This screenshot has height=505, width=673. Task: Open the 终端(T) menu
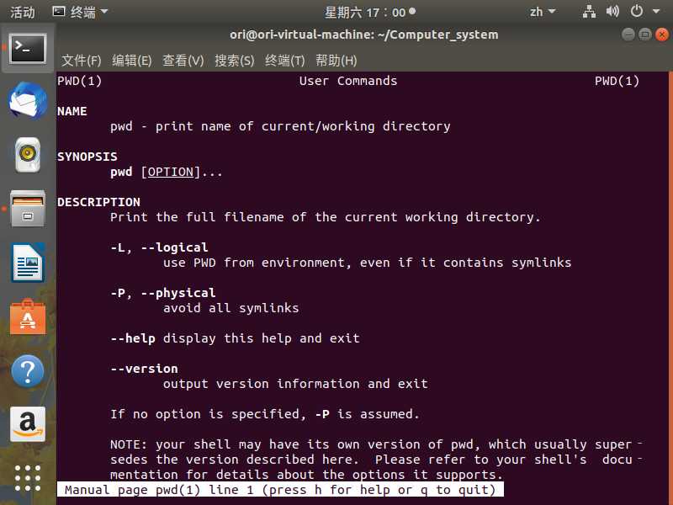click(x=285, y=61)
